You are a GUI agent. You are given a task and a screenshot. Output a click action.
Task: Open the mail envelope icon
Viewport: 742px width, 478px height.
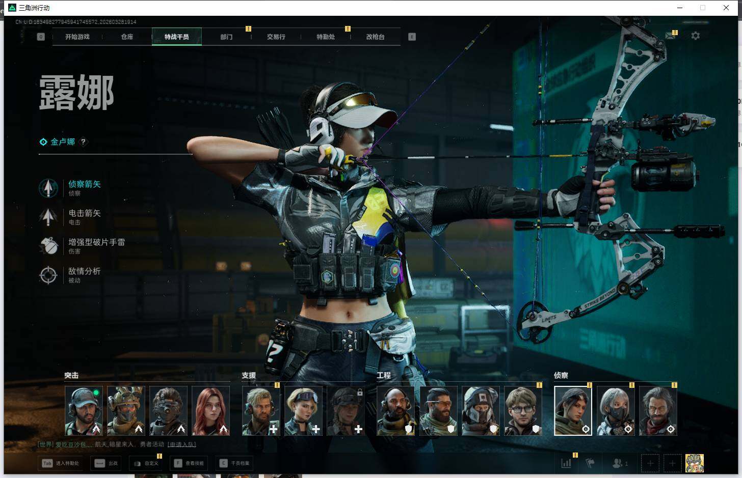[671, 36]
